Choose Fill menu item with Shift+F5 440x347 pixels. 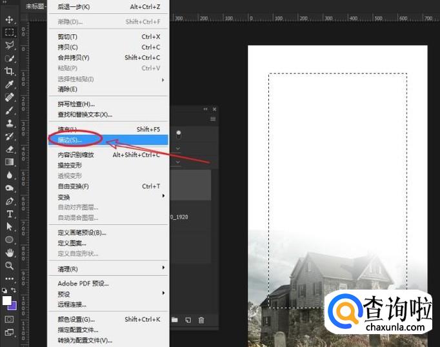(x=108, y=129)
